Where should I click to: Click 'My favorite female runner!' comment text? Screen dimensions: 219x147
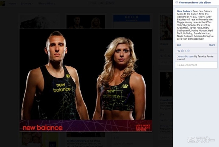coord(195,58)
